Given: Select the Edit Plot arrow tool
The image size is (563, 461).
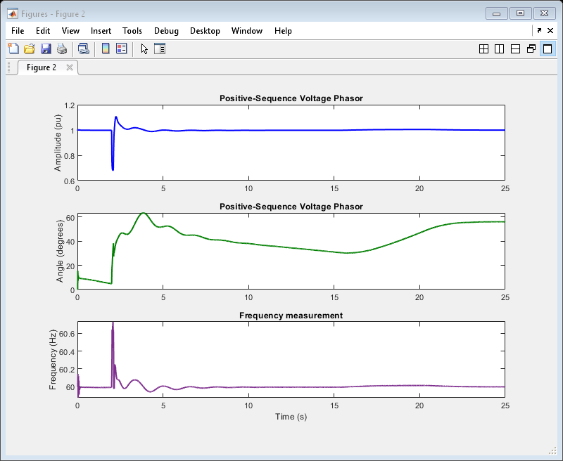Looking at the screenshot, I should click(x=144, y=48).
